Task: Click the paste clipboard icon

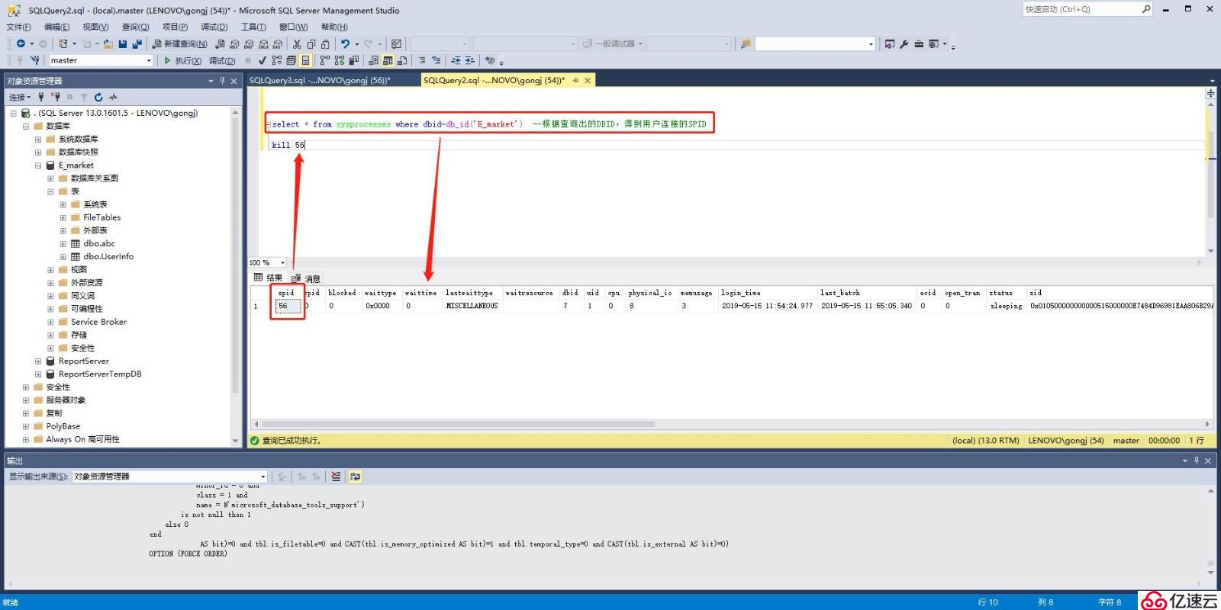Action: pos(325,43)
